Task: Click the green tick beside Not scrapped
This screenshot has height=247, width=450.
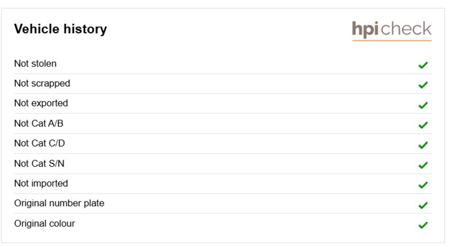Action: [x=423, y=85]
